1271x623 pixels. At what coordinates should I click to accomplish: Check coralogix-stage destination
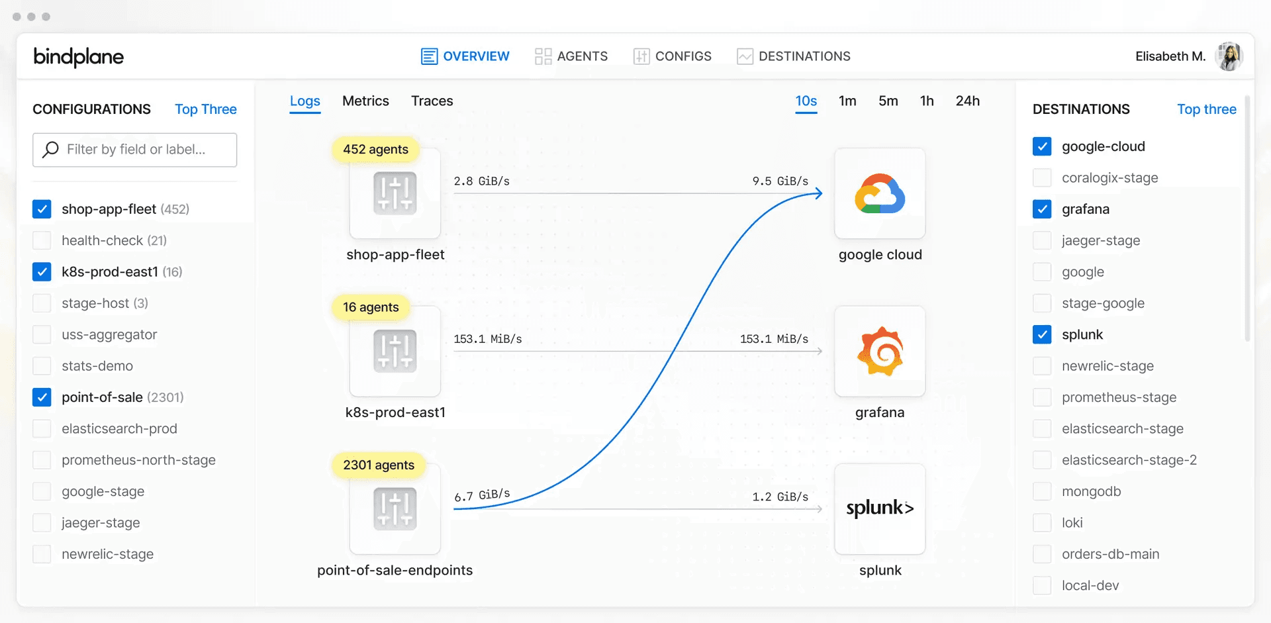1042,177
